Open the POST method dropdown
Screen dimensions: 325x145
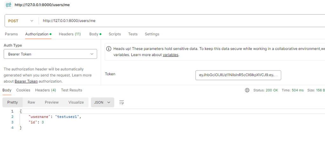coord(21,21)
